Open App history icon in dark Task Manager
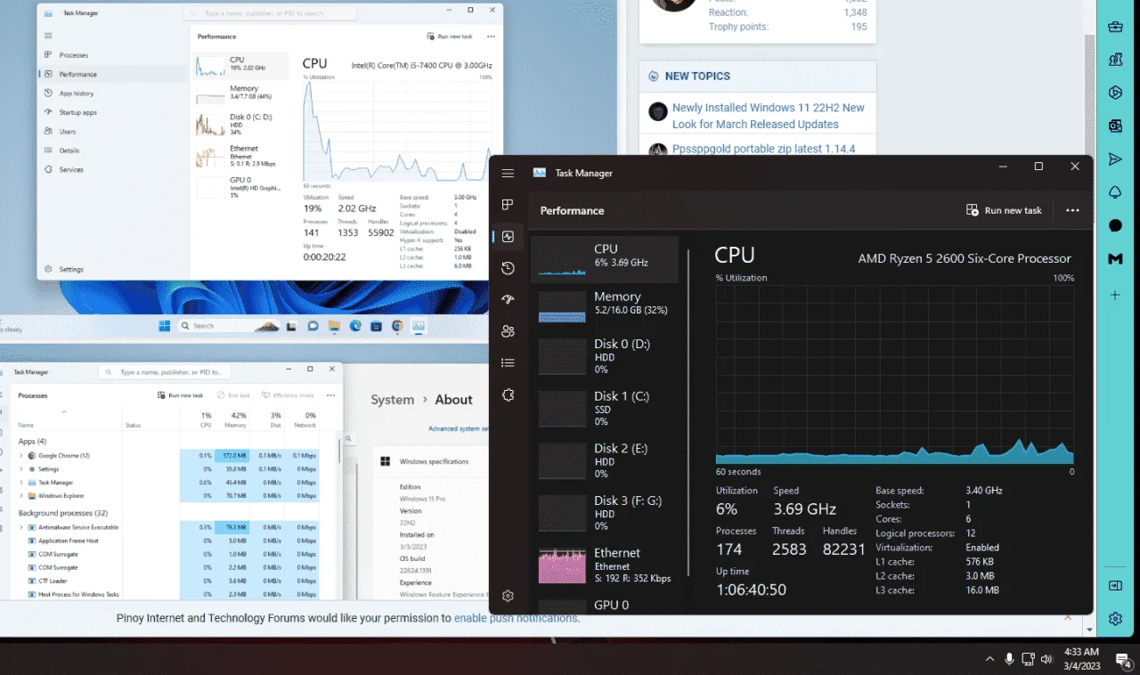The height and width of the screenshot is (675, 1140). pyautogui.click(x=508, y=268)
